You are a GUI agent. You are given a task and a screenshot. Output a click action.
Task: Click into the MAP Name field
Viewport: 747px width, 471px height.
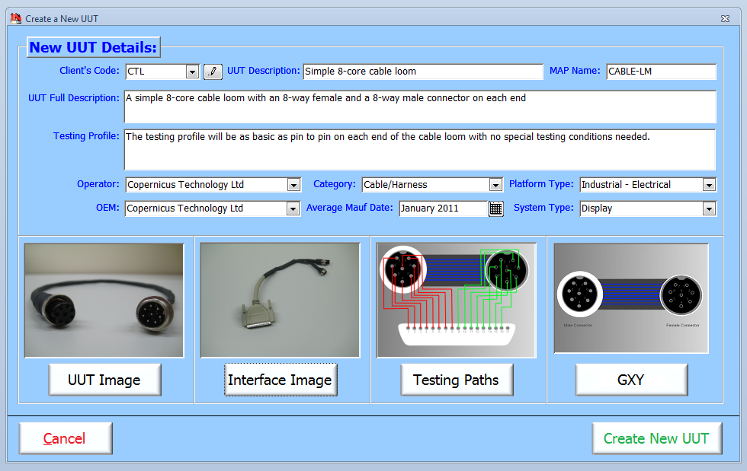661,72
